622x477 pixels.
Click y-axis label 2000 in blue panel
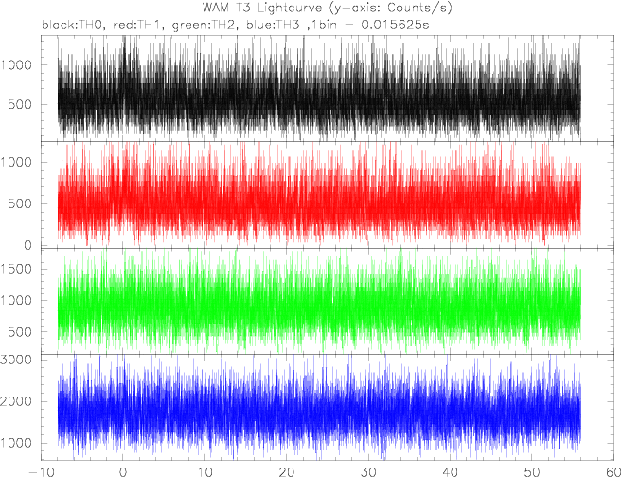coord(17,401)
